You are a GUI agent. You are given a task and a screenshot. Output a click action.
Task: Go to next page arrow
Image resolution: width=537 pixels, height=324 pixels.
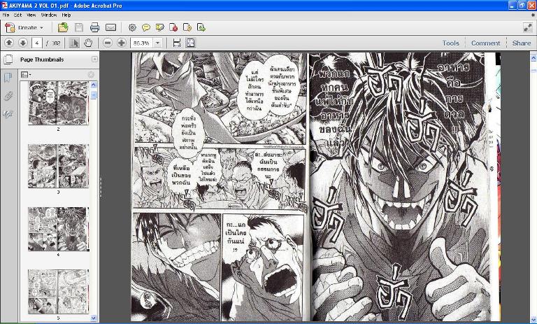(x=23, y=43)
